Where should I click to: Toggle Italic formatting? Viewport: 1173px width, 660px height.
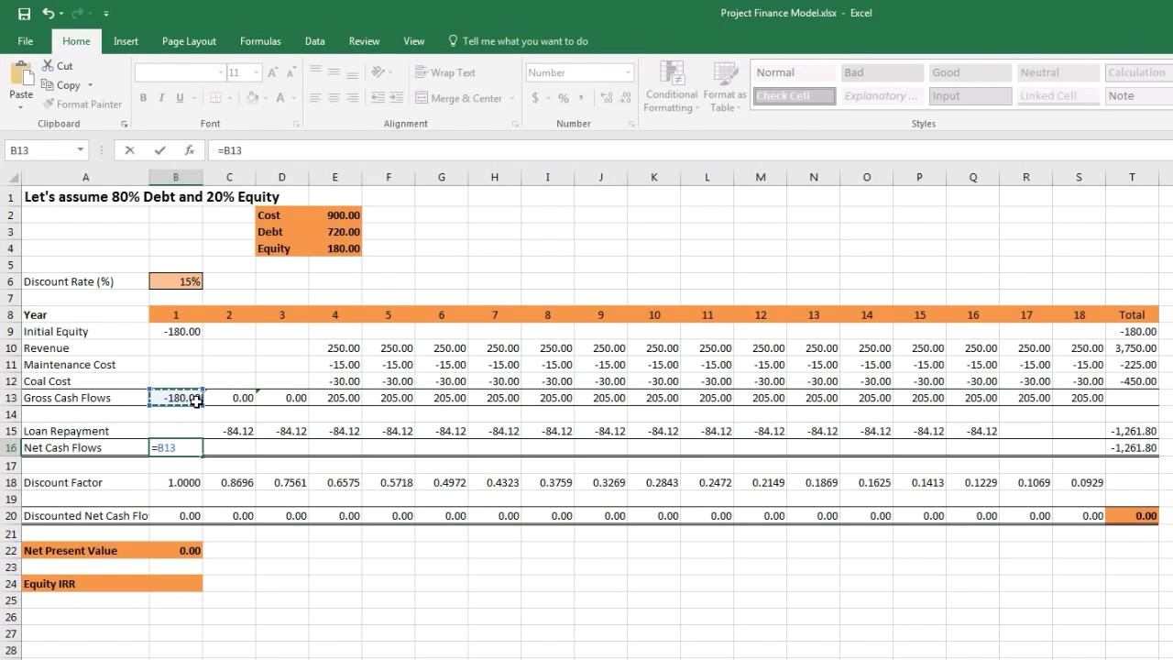coord(161,98)
